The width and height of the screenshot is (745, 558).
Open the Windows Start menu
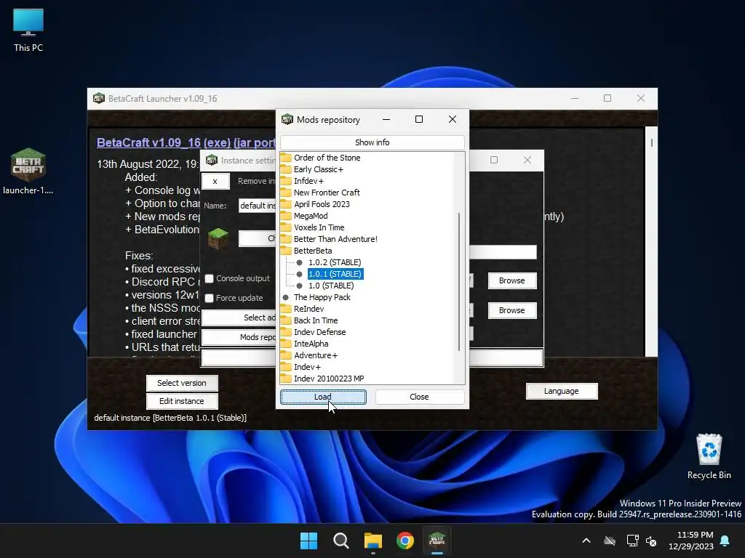pyautogui.click(x=308, y=541)
